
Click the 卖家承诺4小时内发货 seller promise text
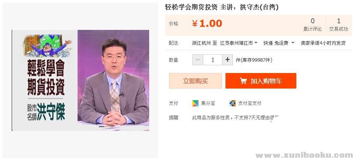(323, 43)
